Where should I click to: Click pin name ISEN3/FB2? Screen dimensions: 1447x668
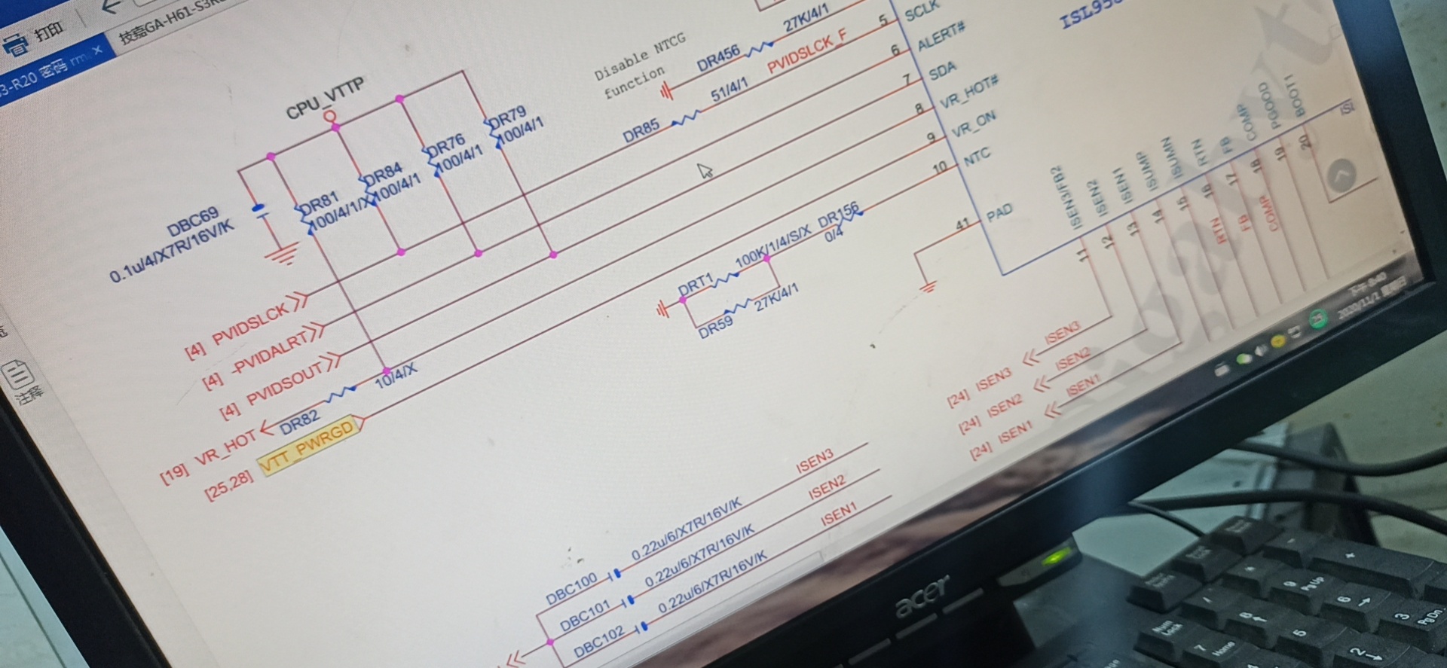click(1065, 197)
